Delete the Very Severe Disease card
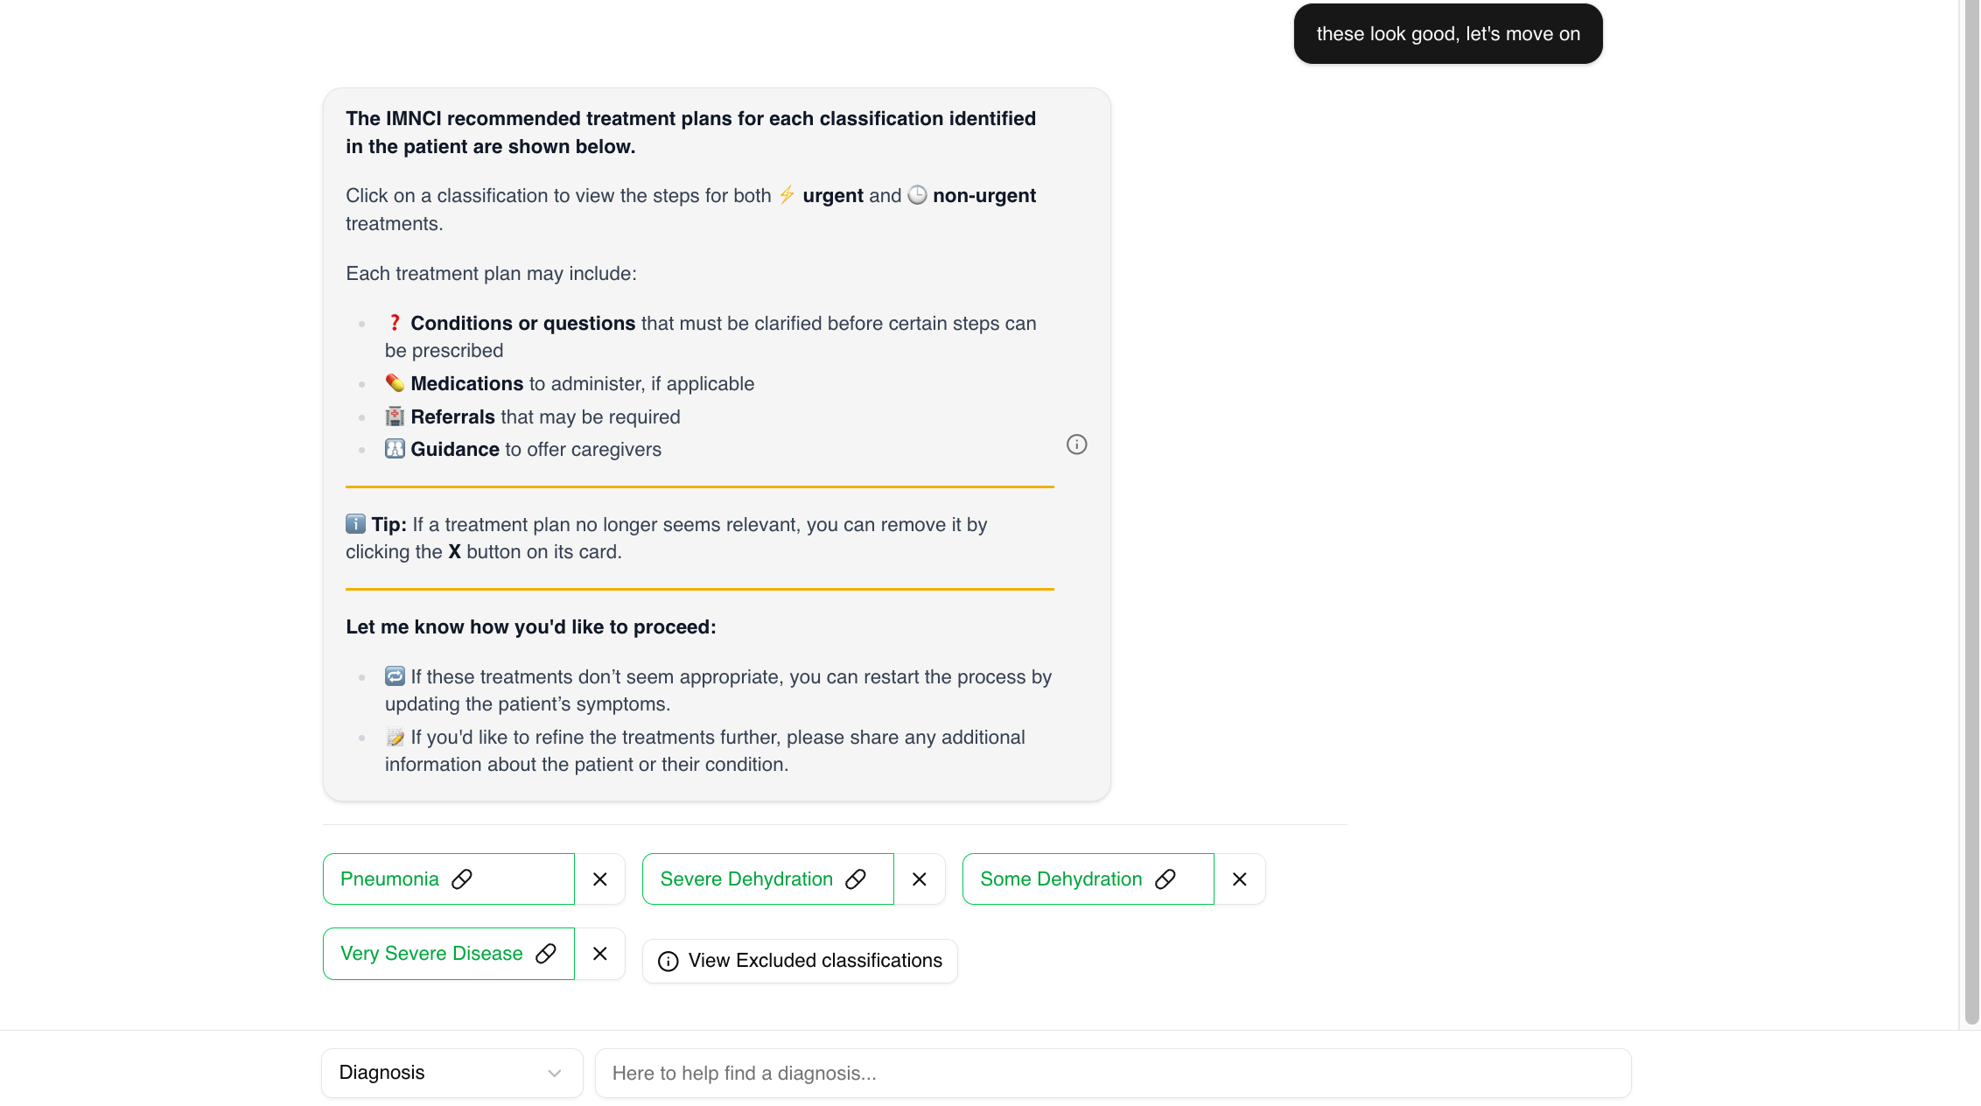The height and width of the screenshot is (1106, 1981). coord(600,954)
